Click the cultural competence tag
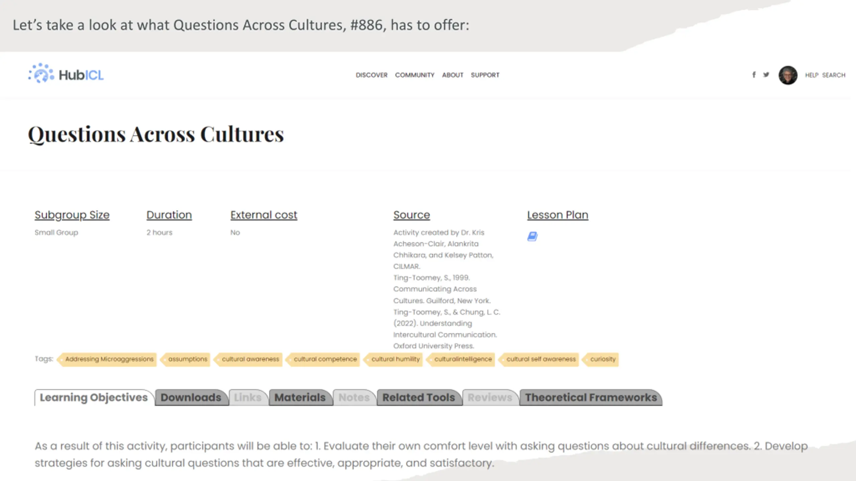The height and width of the screenshot is (481, 856). pyautogui.click(x=323, y=359)
